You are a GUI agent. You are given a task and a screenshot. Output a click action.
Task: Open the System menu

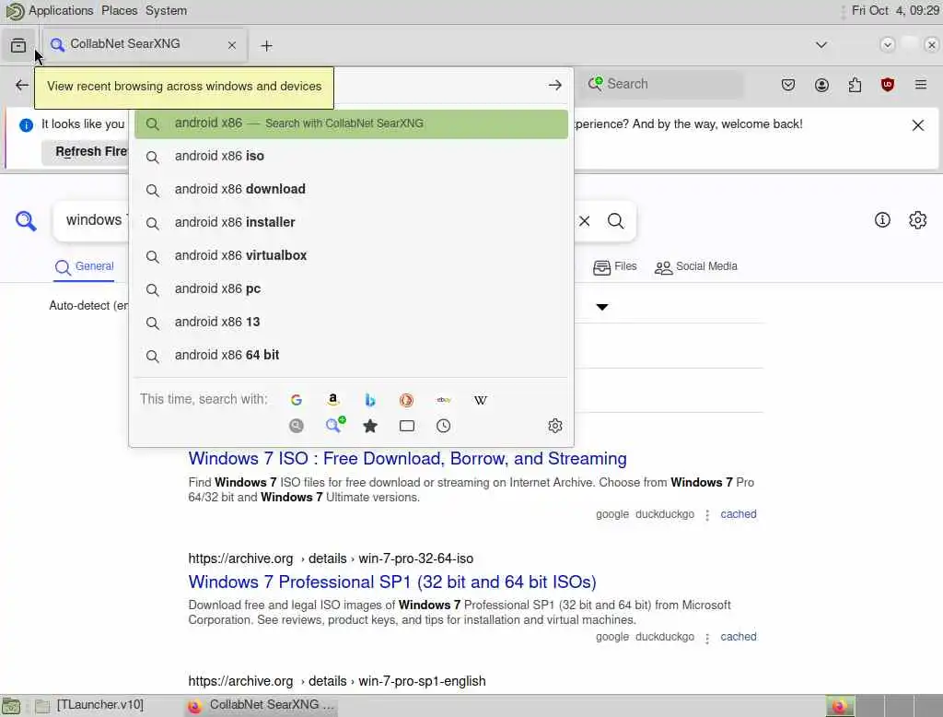(x=166, y=11)
